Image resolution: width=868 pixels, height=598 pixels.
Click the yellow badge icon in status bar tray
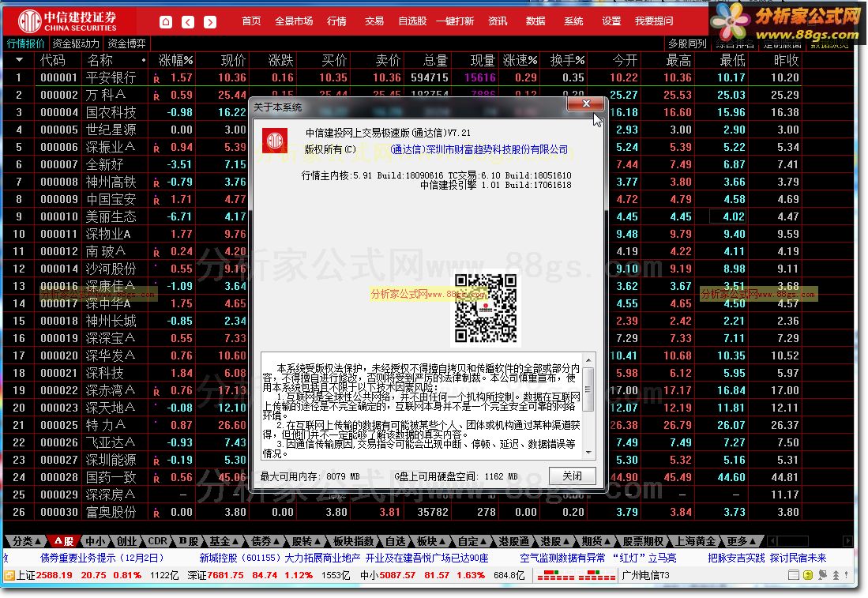(808, 575)
